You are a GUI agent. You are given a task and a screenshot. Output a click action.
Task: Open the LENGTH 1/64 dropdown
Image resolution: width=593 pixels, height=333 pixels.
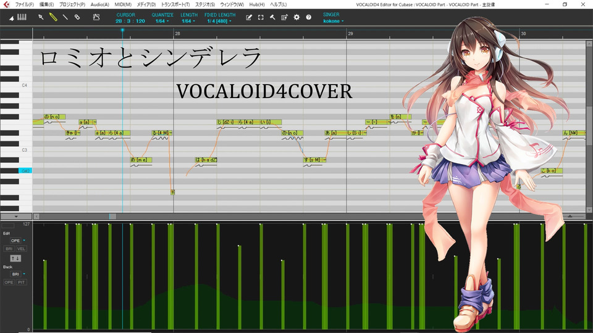pyautogui.click(x=188, y=21)
